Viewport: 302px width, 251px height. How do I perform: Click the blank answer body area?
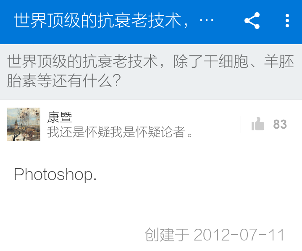[x=151, y=205]
